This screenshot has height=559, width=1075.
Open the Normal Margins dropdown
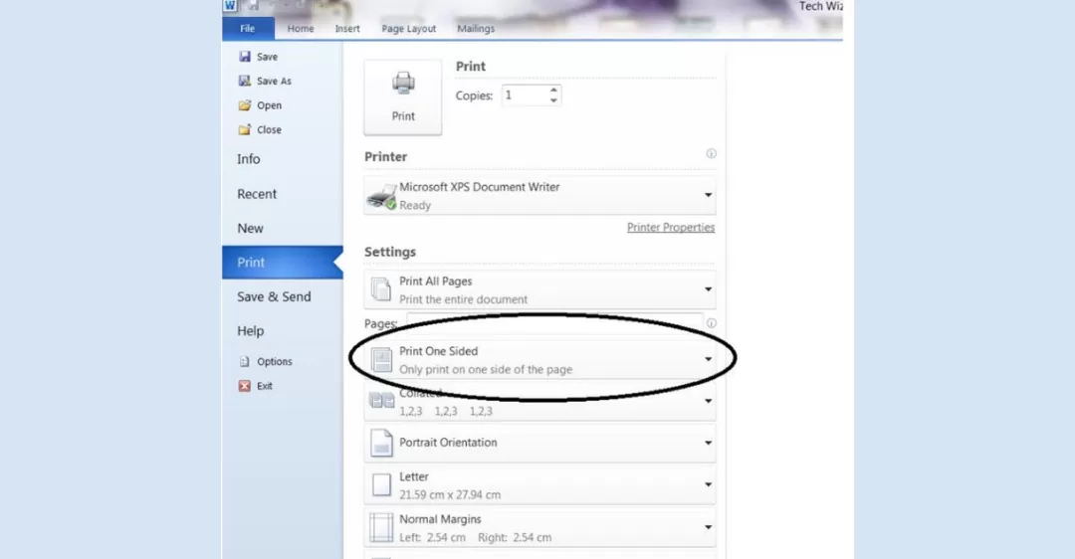tap(708, 527)
